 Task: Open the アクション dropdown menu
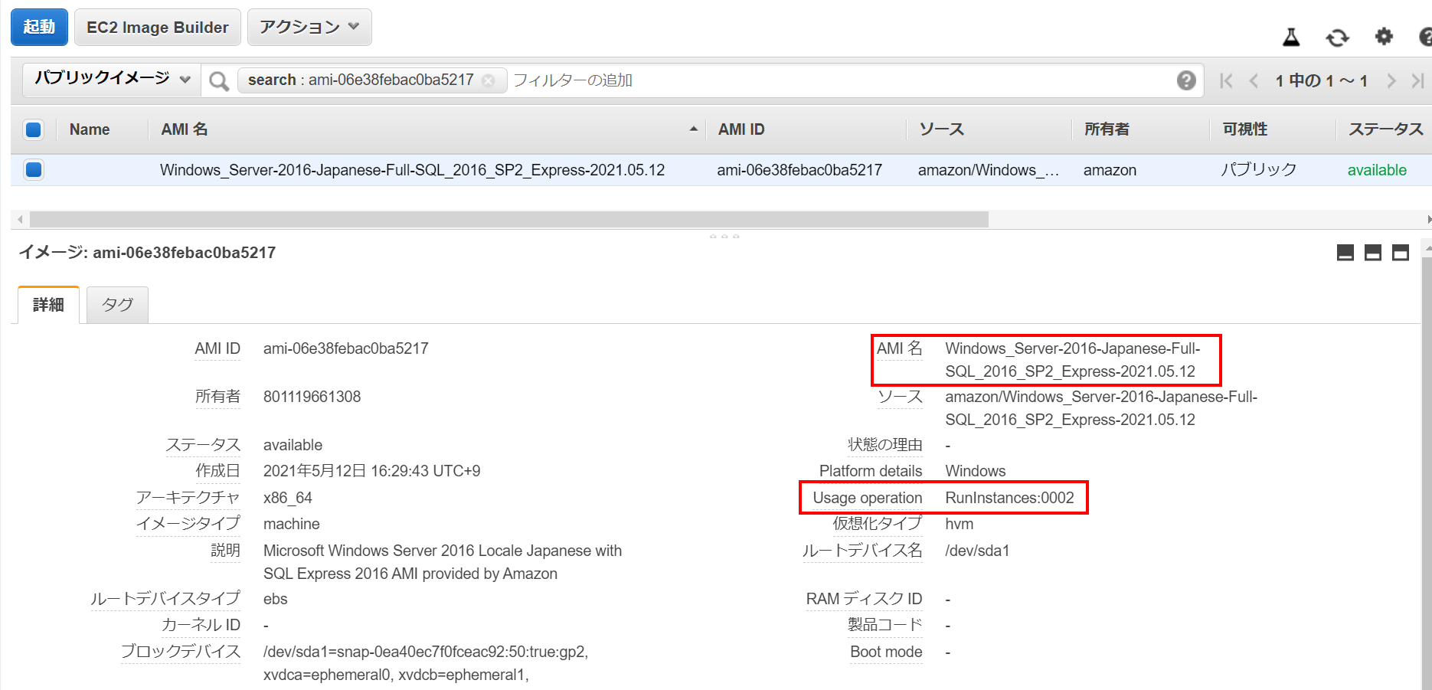309,27
